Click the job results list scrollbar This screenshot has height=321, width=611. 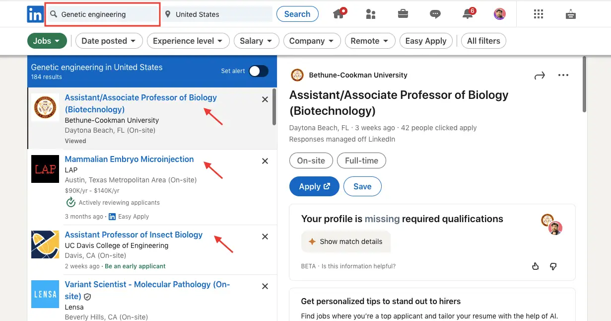(x=274, y=107)
